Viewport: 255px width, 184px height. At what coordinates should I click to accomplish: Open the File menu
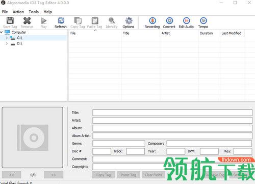[x=5, y=12]
